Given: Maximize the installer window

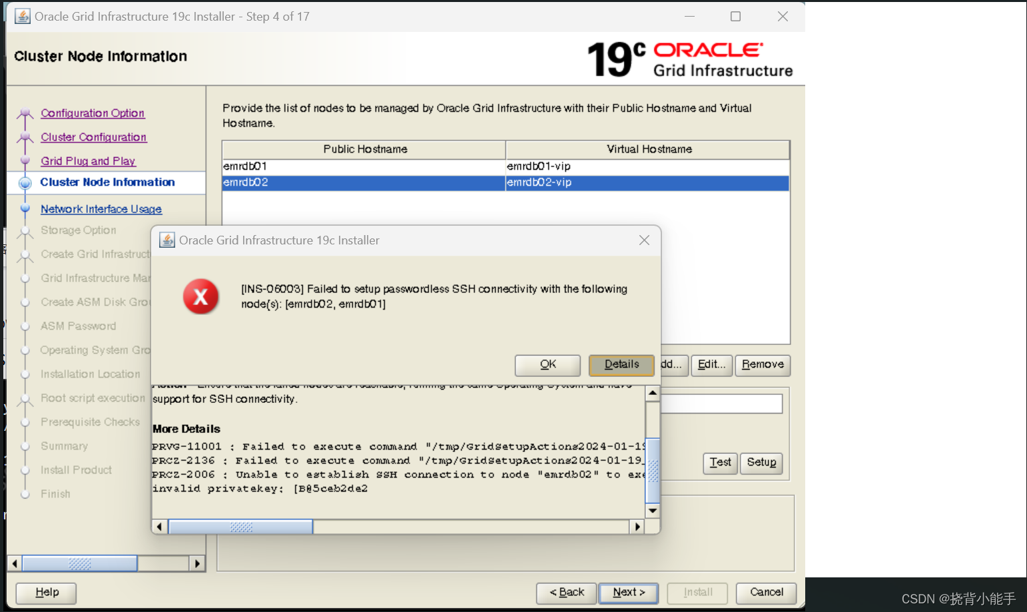Looking at the screenshot, I should (x=735, y=16).
